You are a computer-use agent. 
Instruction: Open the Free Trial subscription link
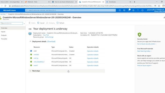46,35
